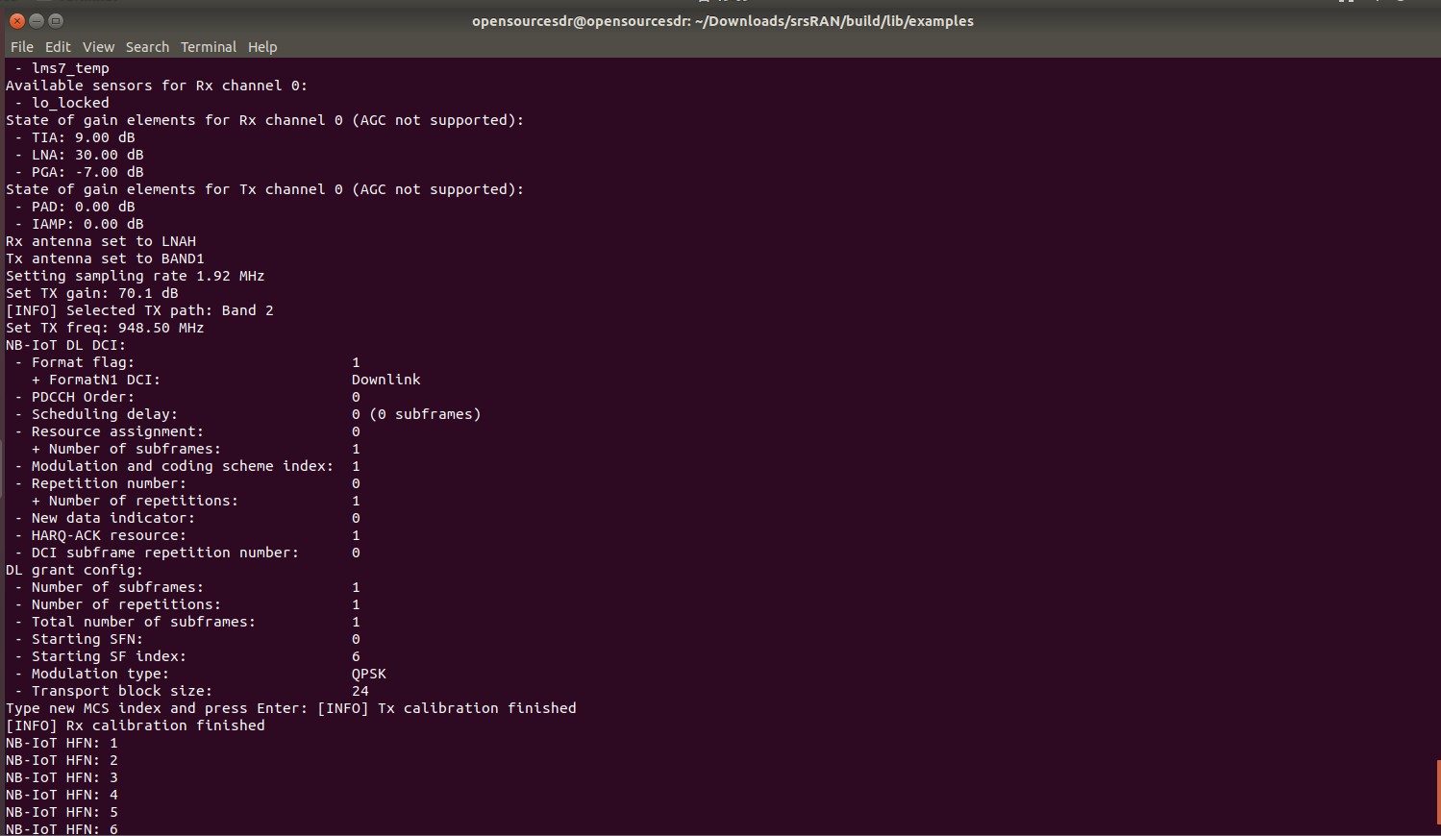Click the 'NB-IoT DL DCI:' heading
The height and width of the screenshot is (836, 1441).
[x=66, y=345]
